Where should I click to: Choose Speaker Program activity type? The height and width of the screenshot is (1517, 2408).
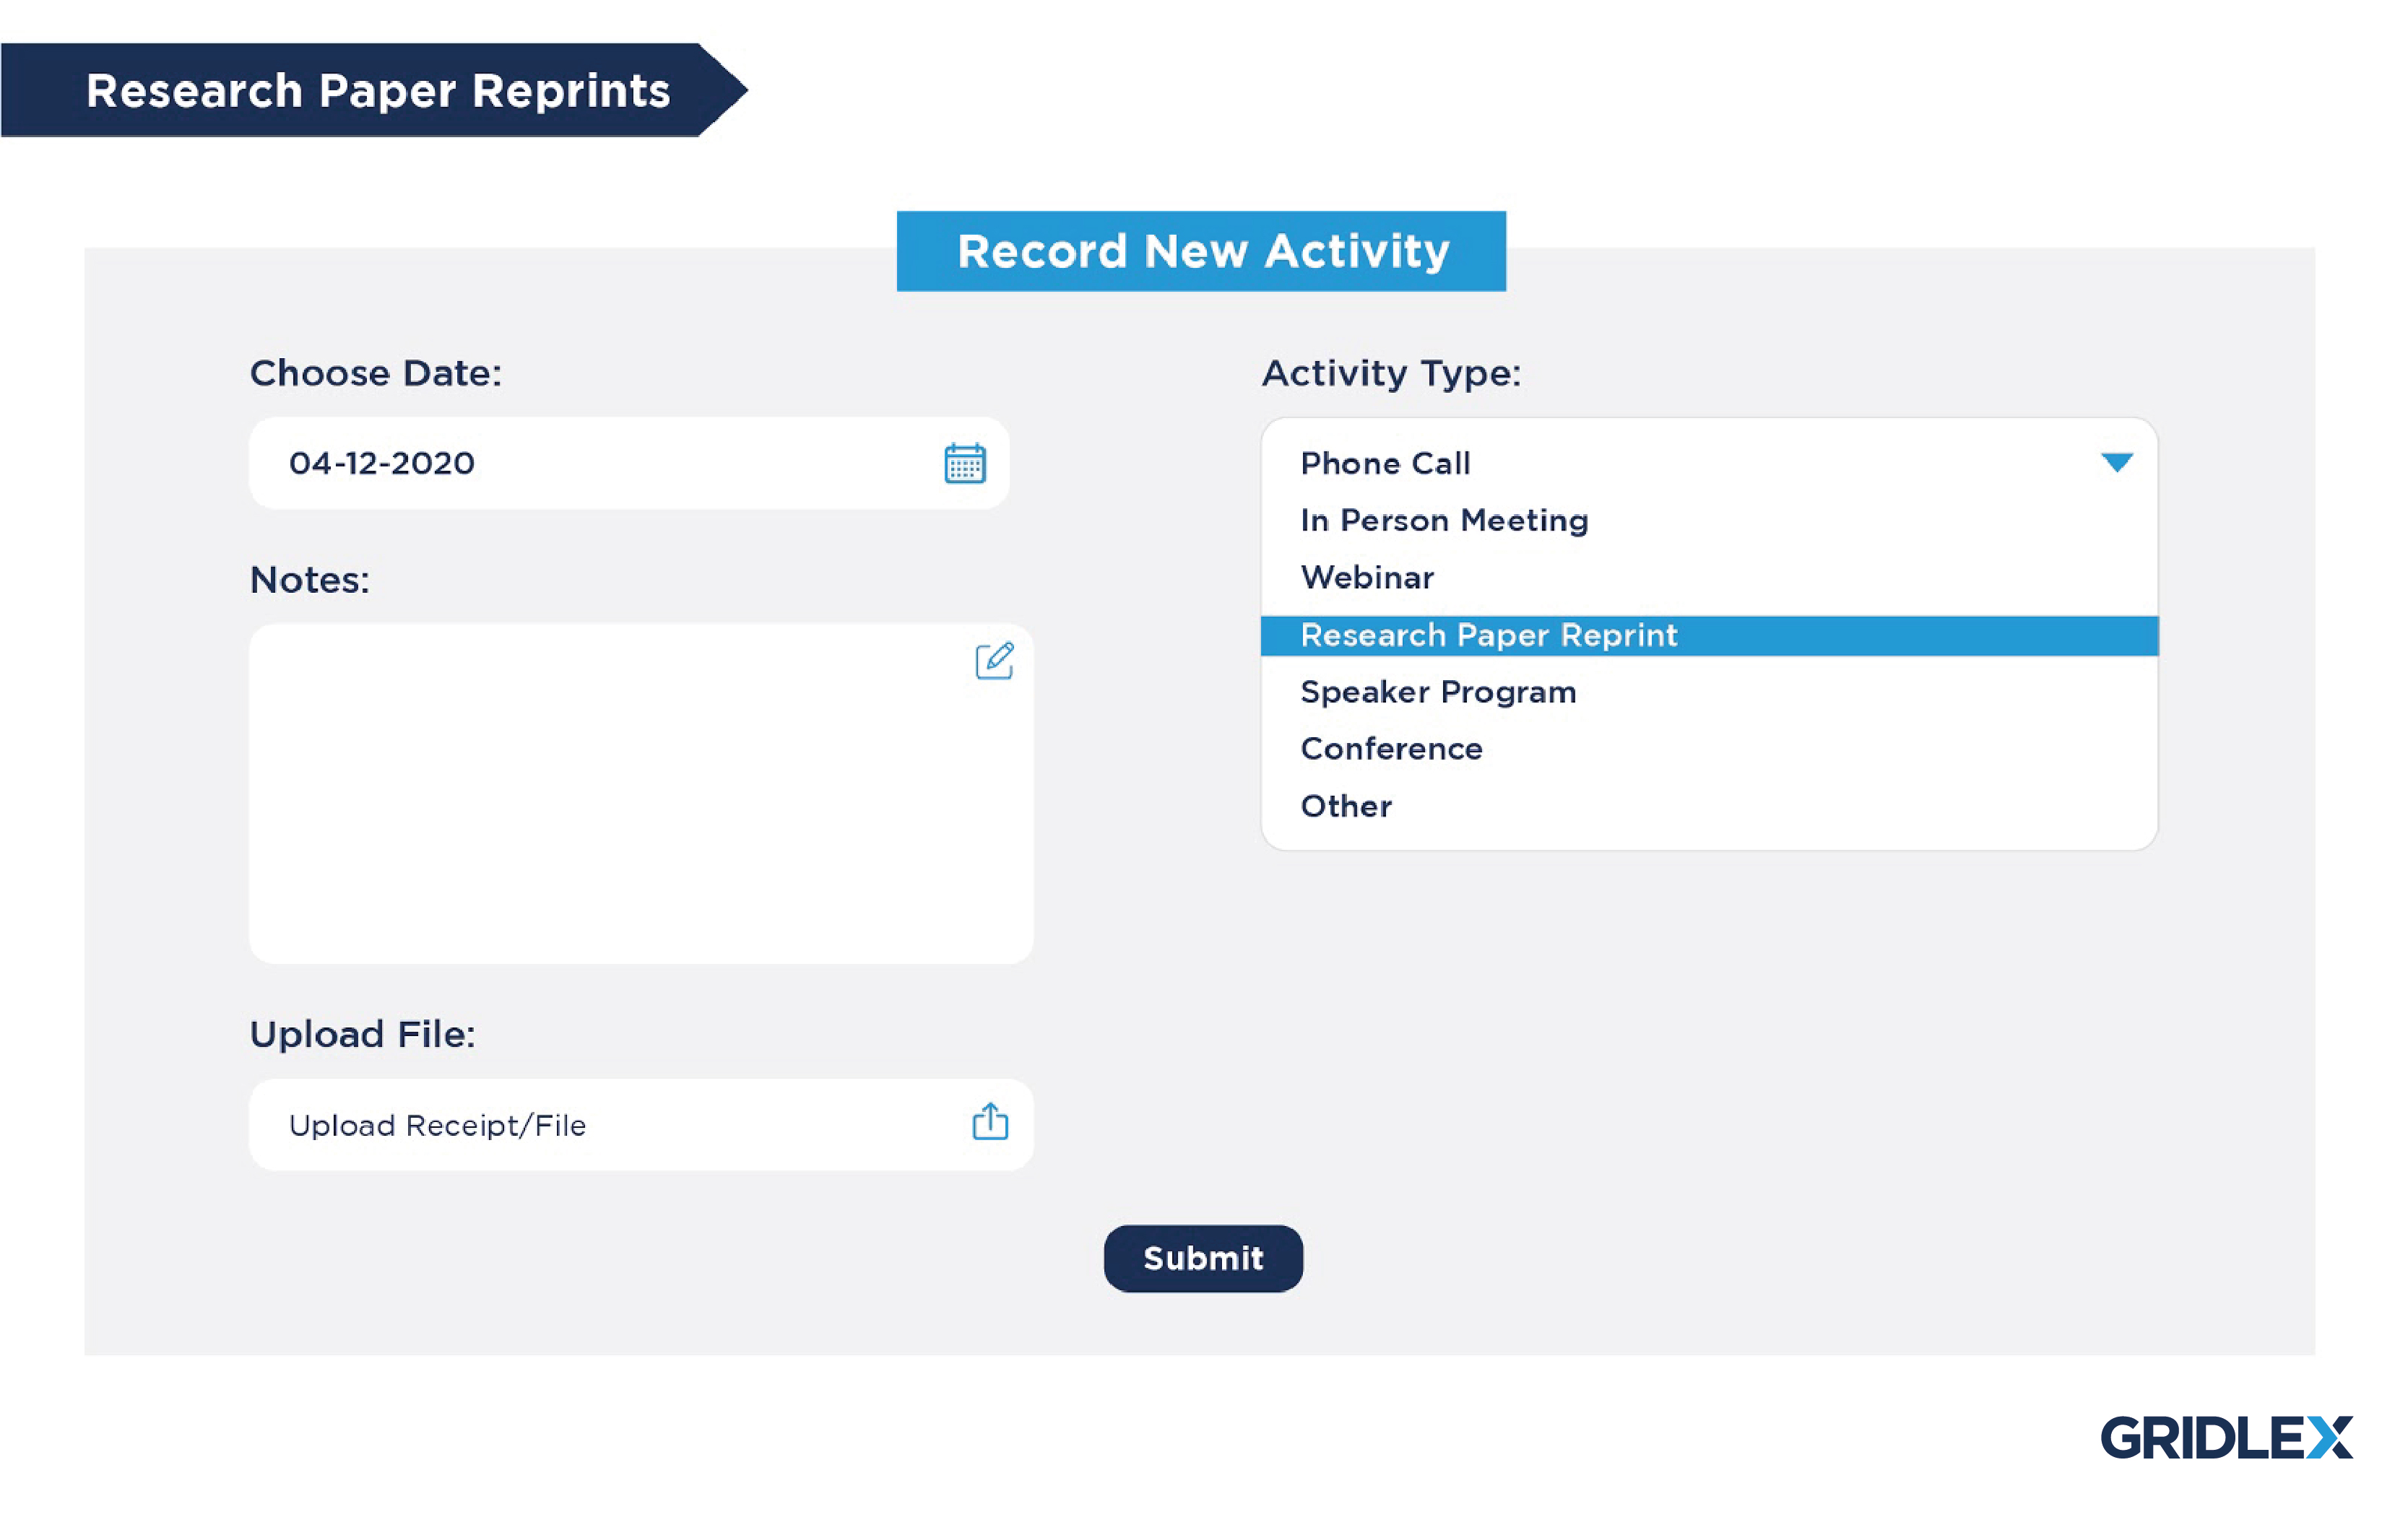[x=1438, y=692]
